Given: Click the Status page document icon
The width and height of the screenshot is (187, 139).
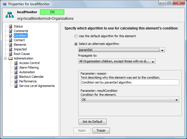Looking at the screenshot, I should 11,26.
